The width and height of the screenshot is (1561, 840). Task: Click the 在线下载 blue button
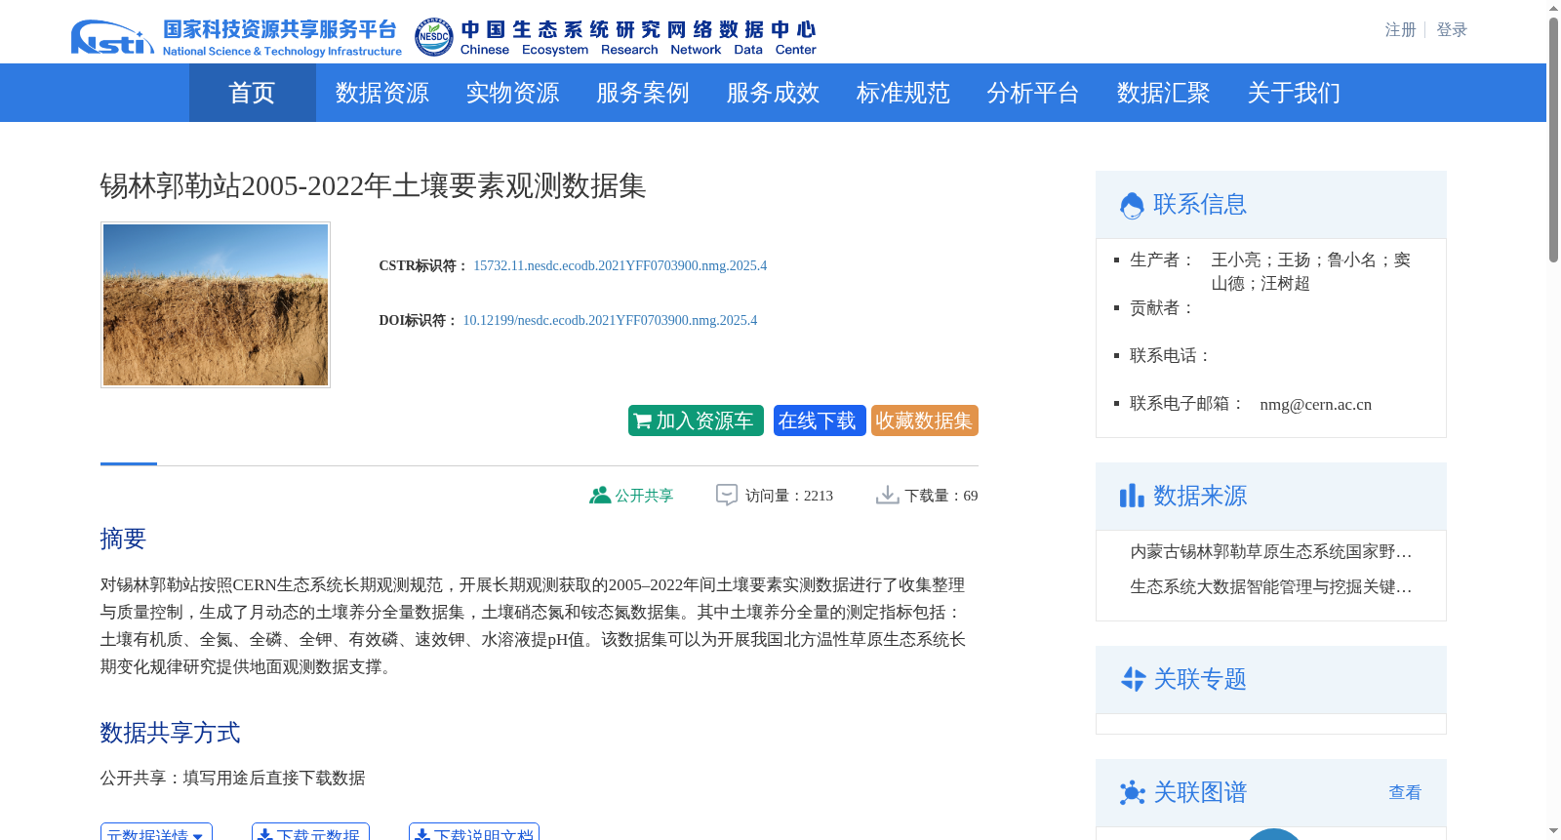click(820, 420)
